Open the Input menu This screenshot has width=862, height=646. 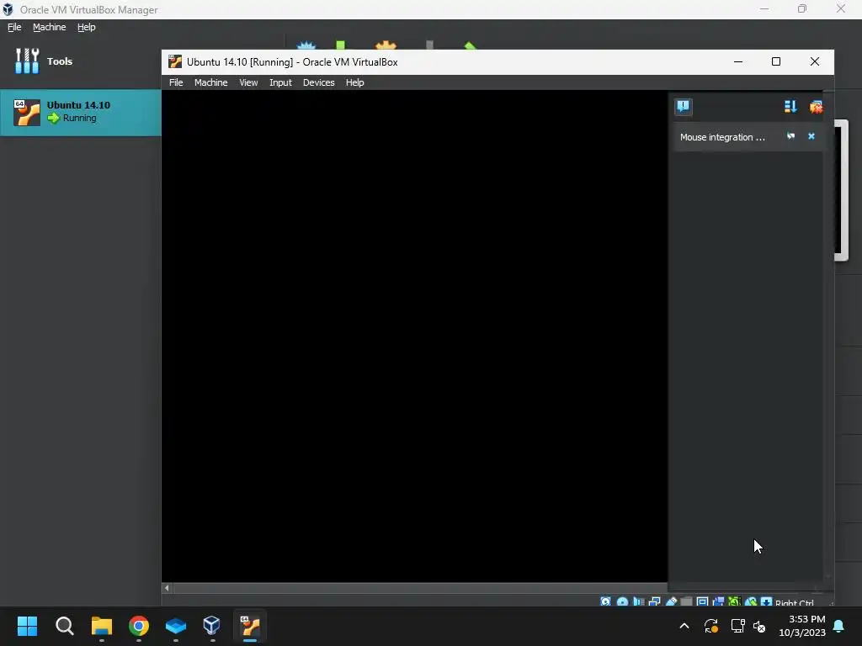pyautogui.click(x=280, y=82)
